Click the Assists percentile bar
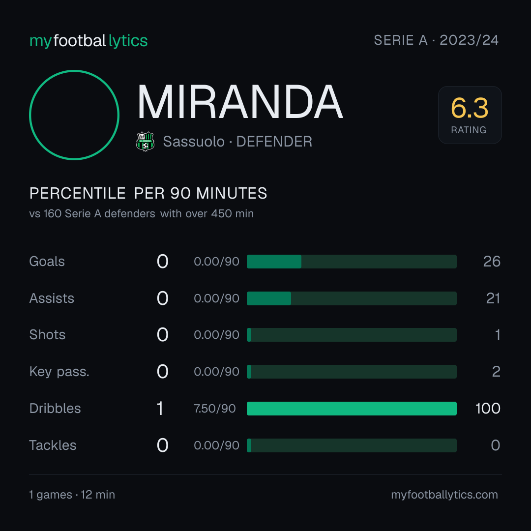531x531 pixels. coord(352,298)
